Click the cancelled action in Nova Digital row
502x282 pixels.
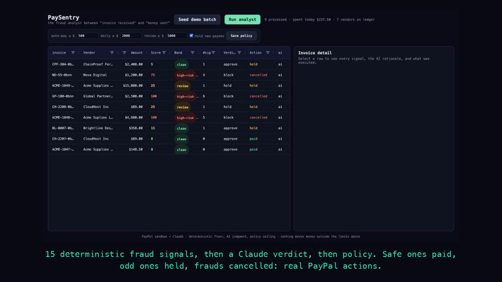pyautogui.click(x=258, y=75)
